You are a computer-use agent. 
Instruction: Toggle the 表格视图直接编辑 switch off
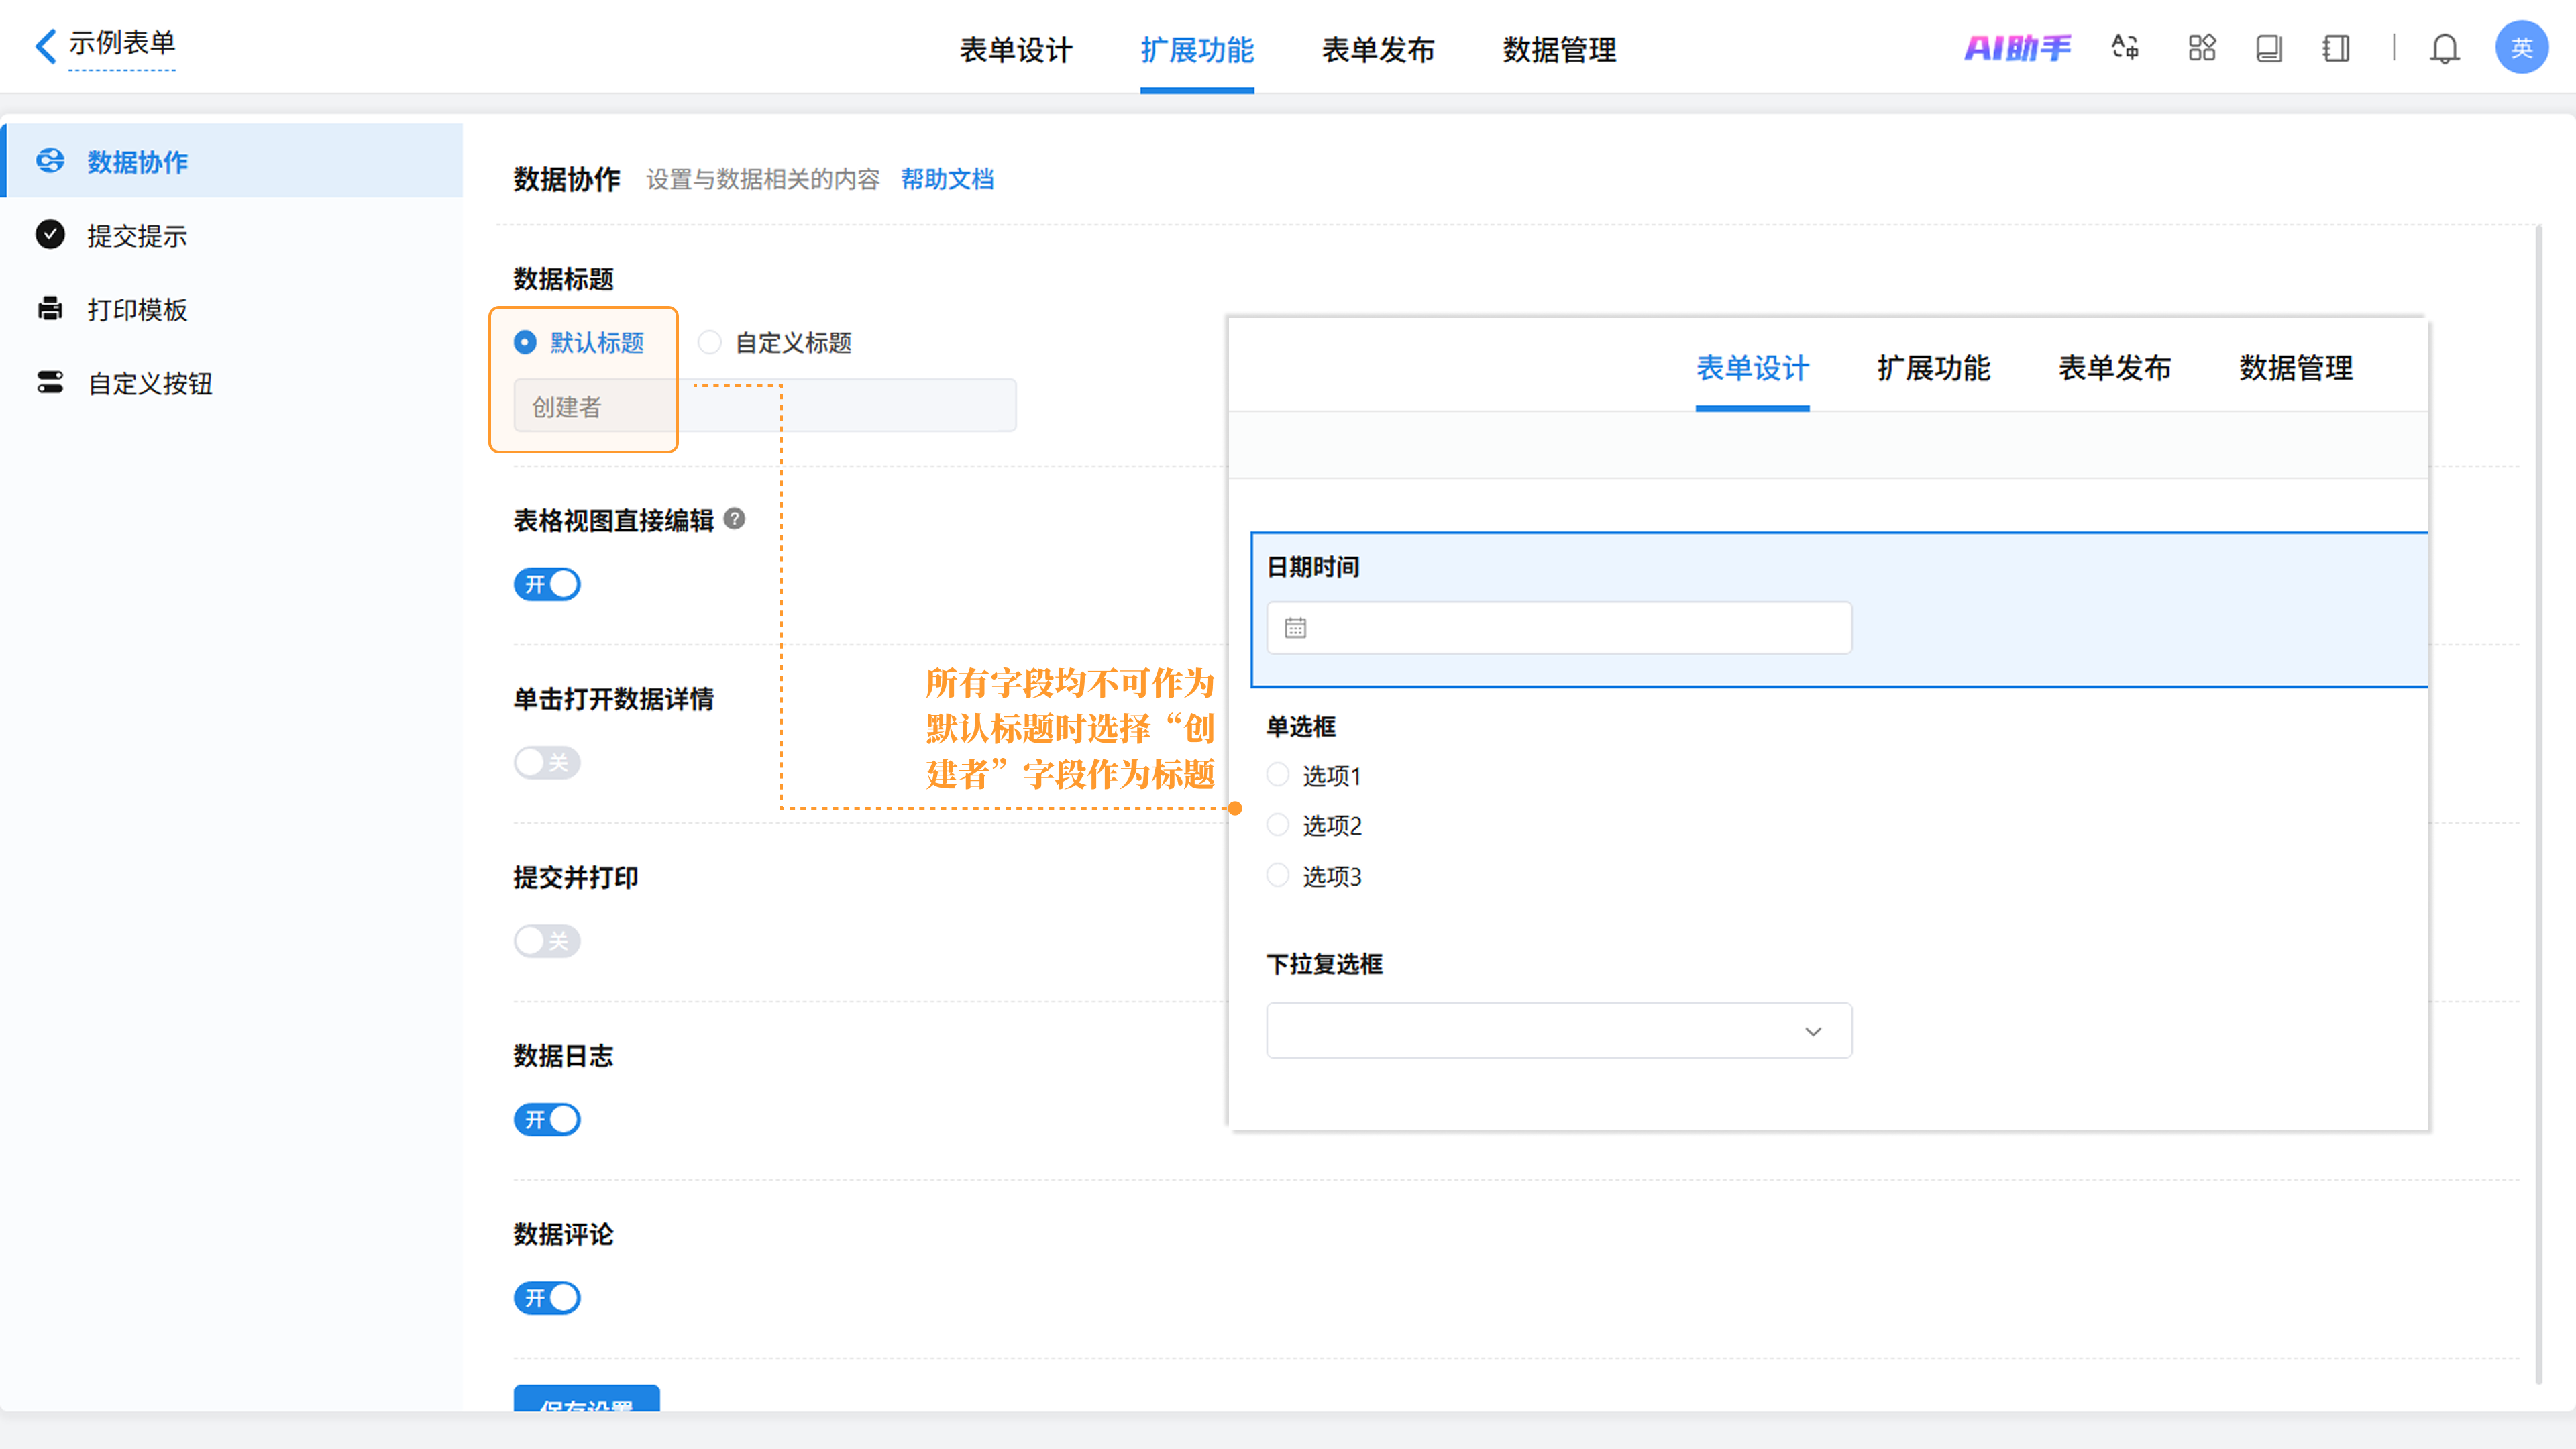click(x=547, y=584)
